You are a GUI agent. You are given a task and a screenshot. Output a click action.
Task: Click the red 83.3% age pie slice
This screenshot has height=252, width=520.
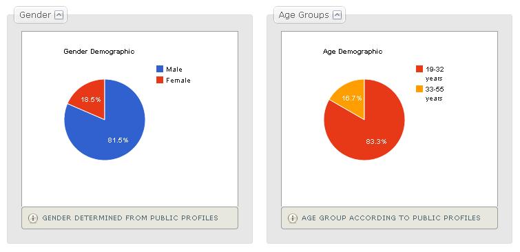click(371, 136)
